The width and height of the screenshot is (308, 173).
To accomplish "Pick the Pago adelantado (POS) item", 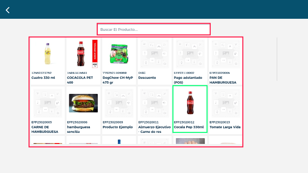I will tap(190, 61).
